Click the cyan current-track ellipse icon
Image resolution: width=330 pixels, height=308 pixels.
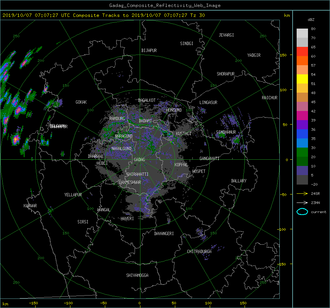point(302,212)
